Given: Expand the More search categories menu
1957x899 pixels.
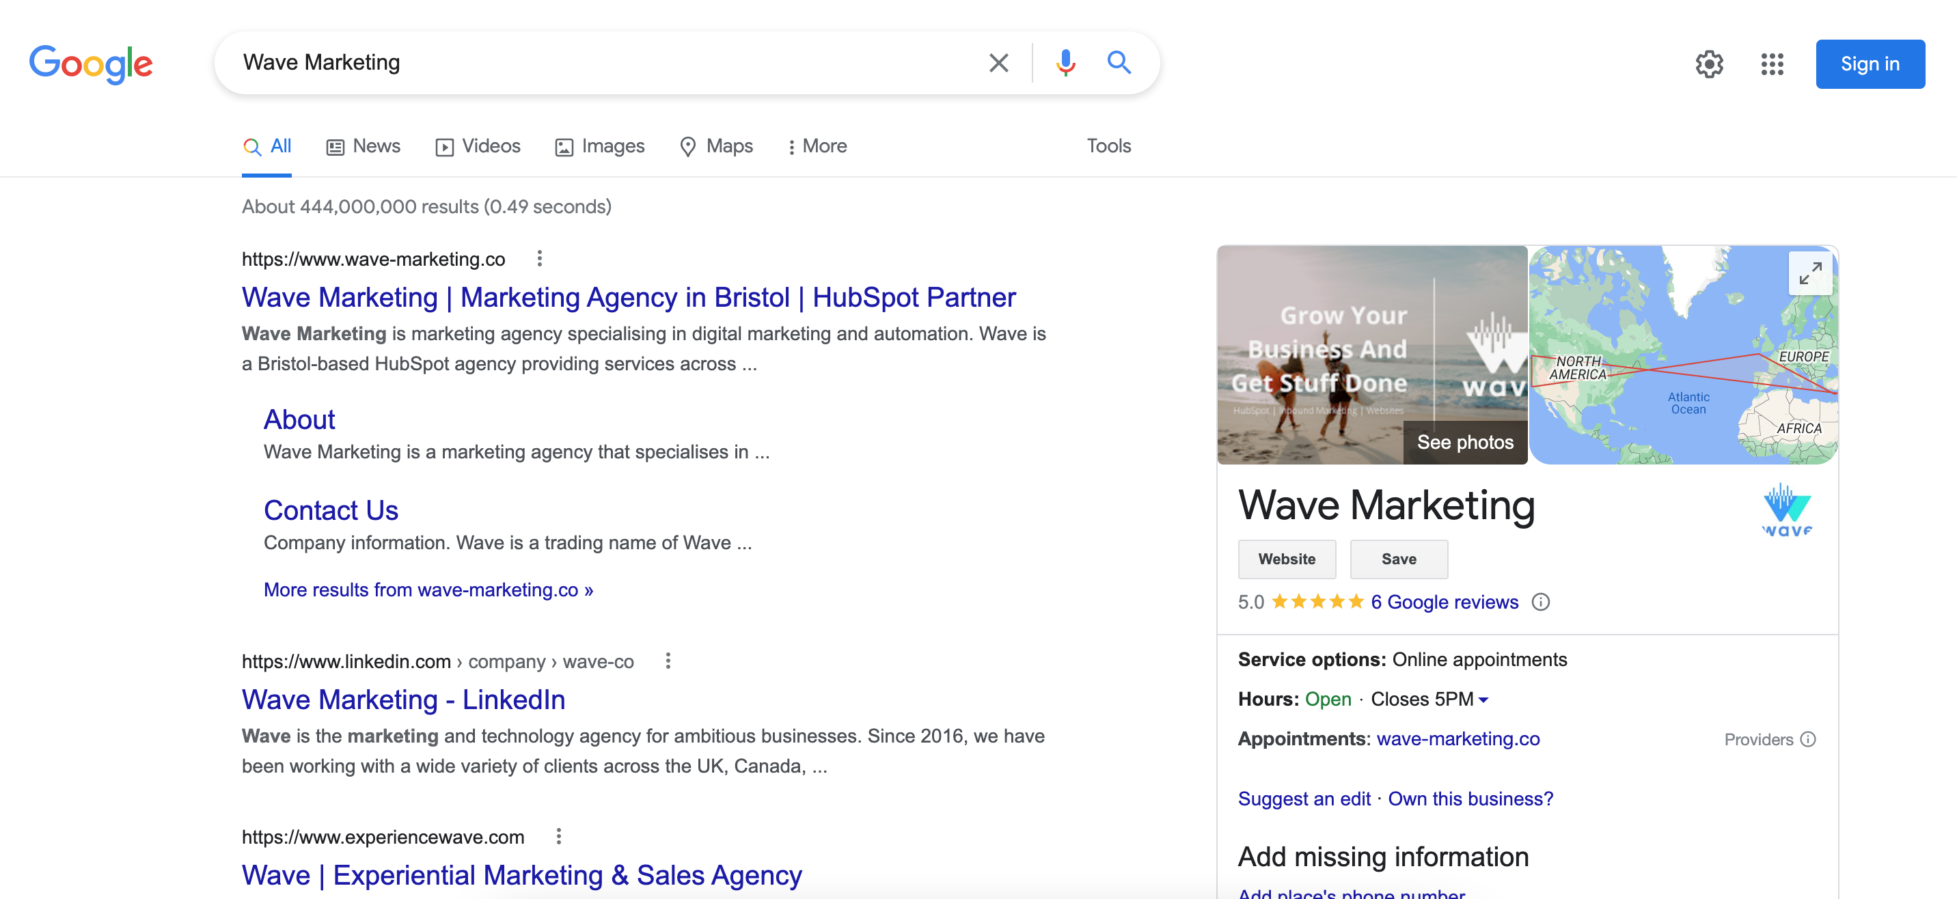Looking at the screenshot, I should (x=817, y=147).
